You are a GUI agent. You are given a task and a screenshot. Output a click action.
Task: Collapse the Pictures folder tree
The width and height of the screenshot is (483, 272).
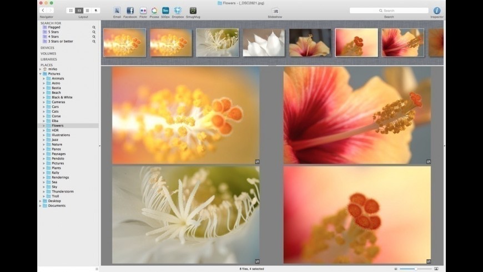tap(40, 74)
